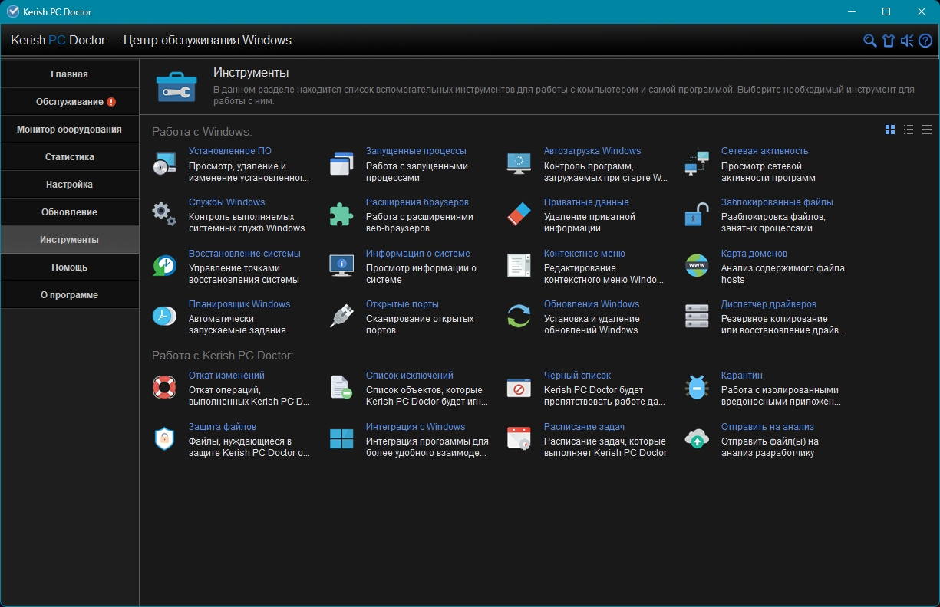Open Монитор оборудования in the sidebar
The image size is (940, 607).
coord(70,130)
